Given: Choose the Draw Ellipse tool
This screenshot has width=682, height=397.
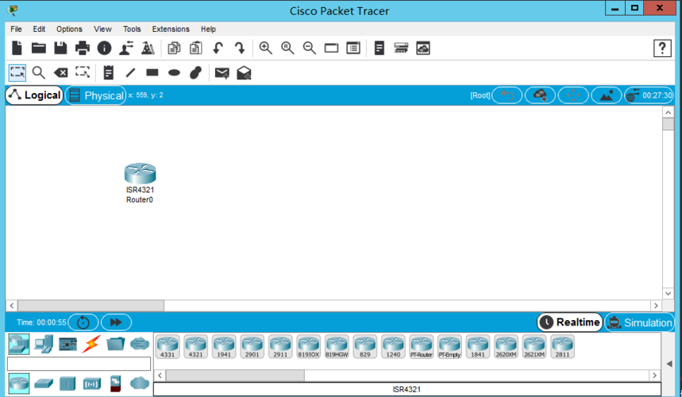Looking at the screenshot, I should click(x=174, y=72).
